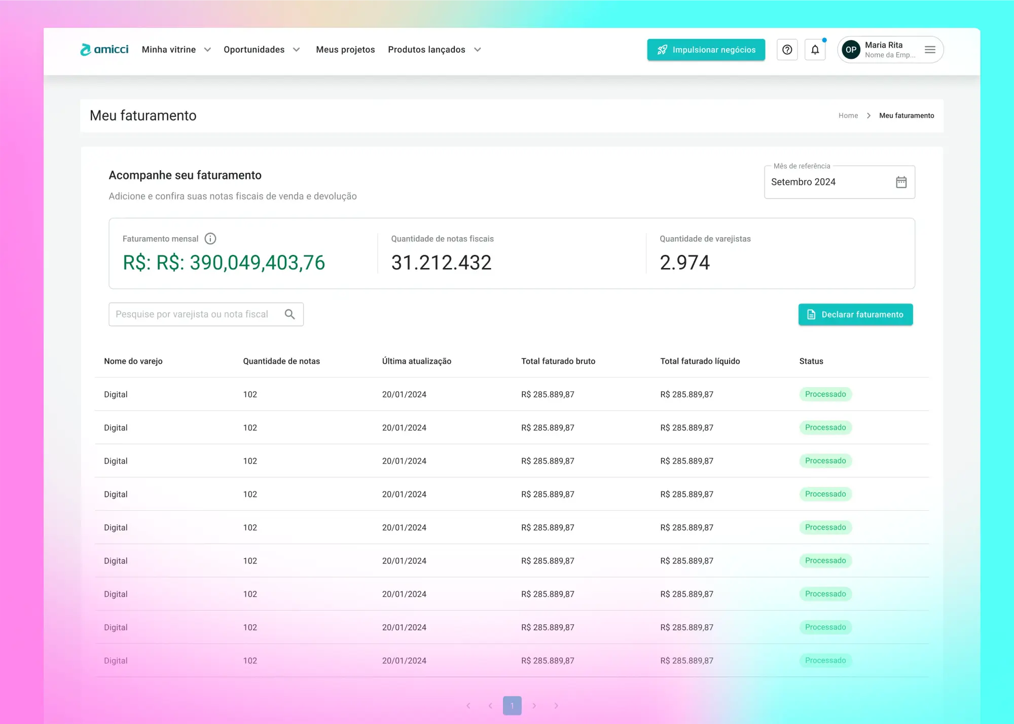Viewport: 1014px width, 724px height.
Task: Open the help question mark icon
Action: (787, 50)
